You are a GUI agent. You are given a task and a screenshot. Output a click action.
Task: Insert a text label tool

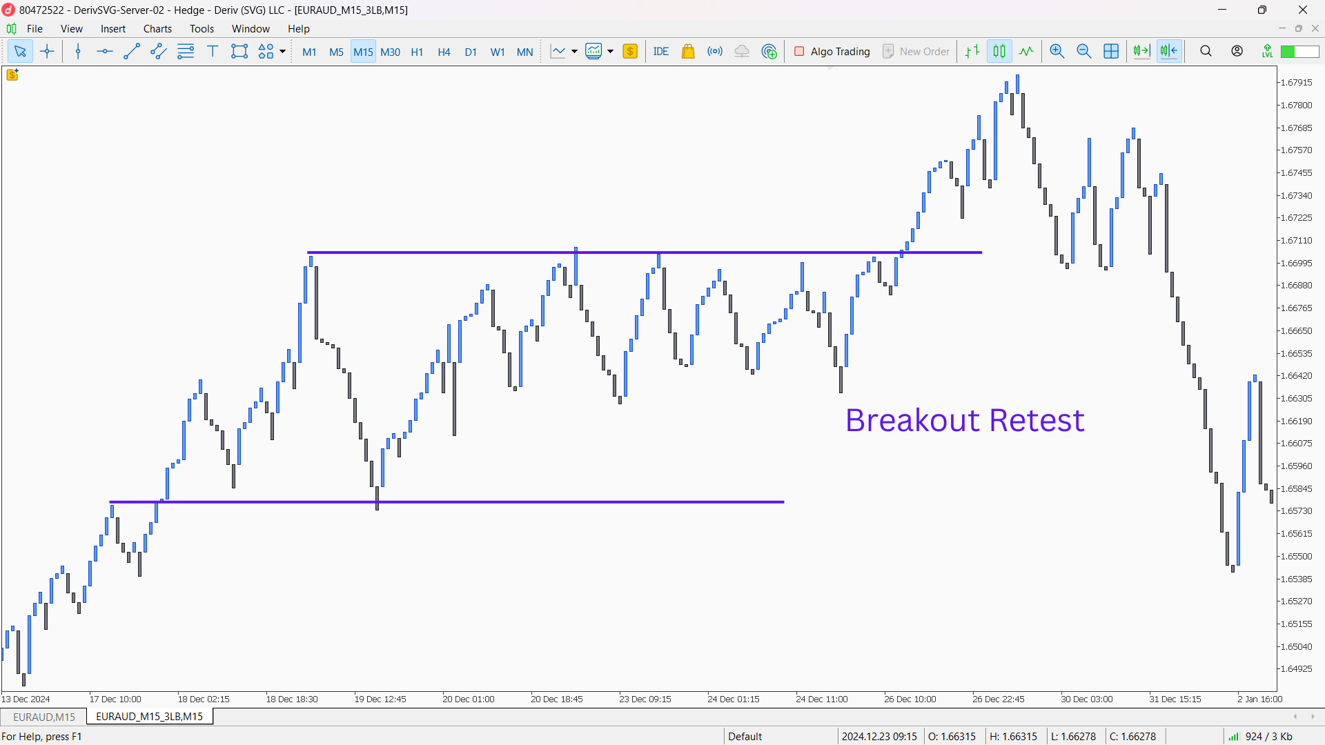point(213,51)
